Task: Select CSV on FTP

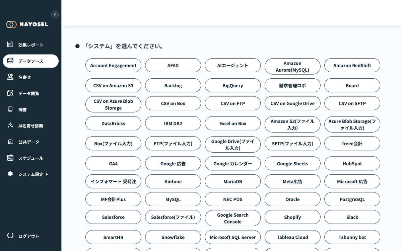Action: [x=233, y=103]
